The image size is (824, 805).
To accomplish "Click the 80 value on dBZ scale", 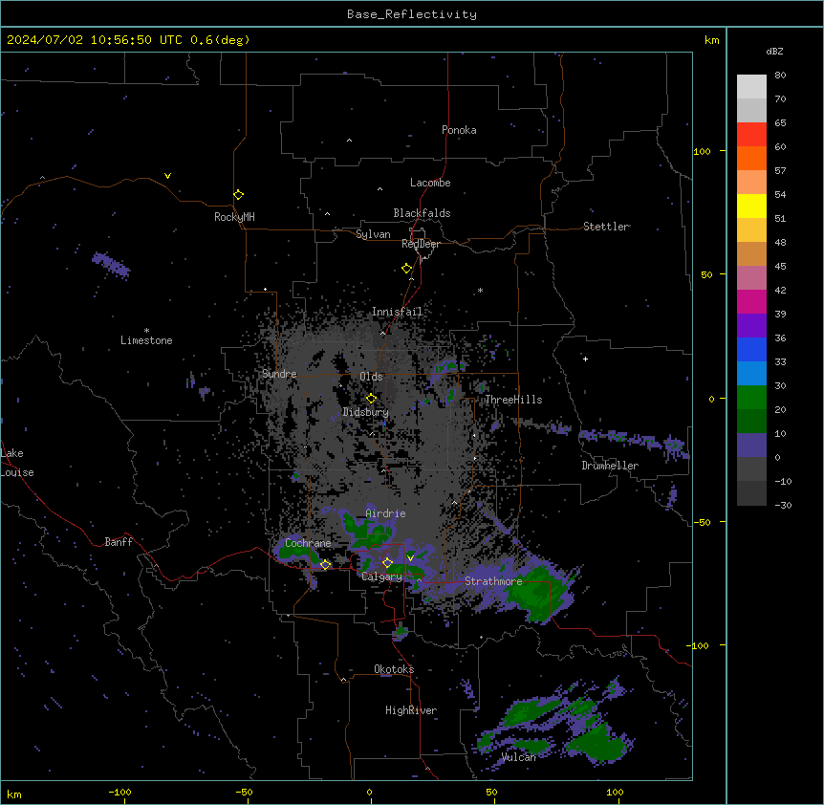I will point(780,76).
